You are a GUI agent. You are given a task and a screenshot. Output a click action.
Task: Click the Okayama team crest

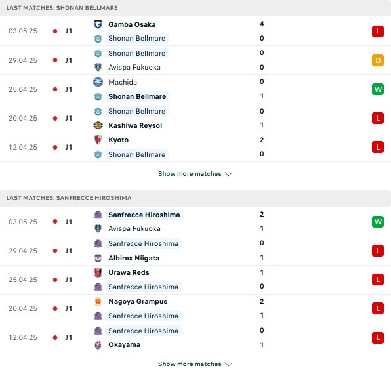pyautogui.click(x=98, y=345)
